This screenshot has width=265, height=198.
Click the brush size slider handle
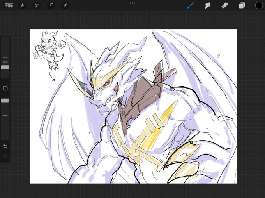pyautogui.click(x=5, y=68)
